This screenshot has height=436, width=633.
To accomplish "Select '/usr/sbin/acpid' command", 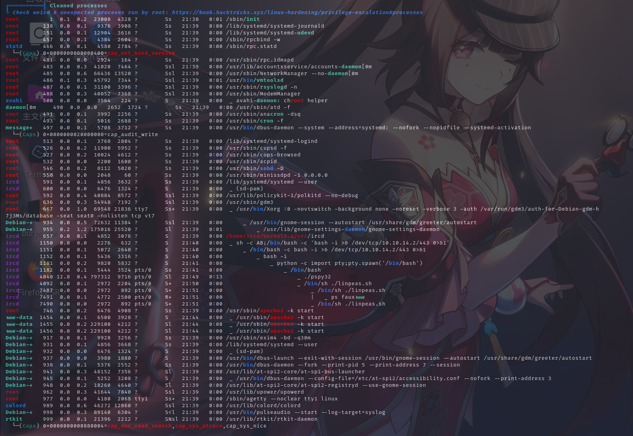I will tap(252, 162).
